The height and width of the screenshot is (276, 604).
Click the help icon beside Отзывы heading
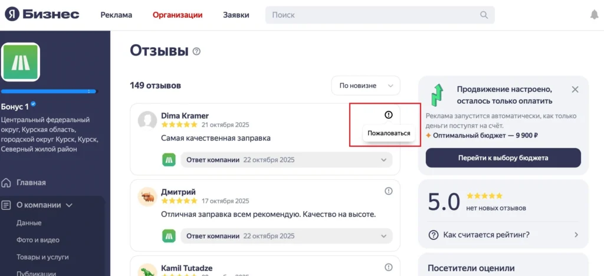(x=196, y=51)
